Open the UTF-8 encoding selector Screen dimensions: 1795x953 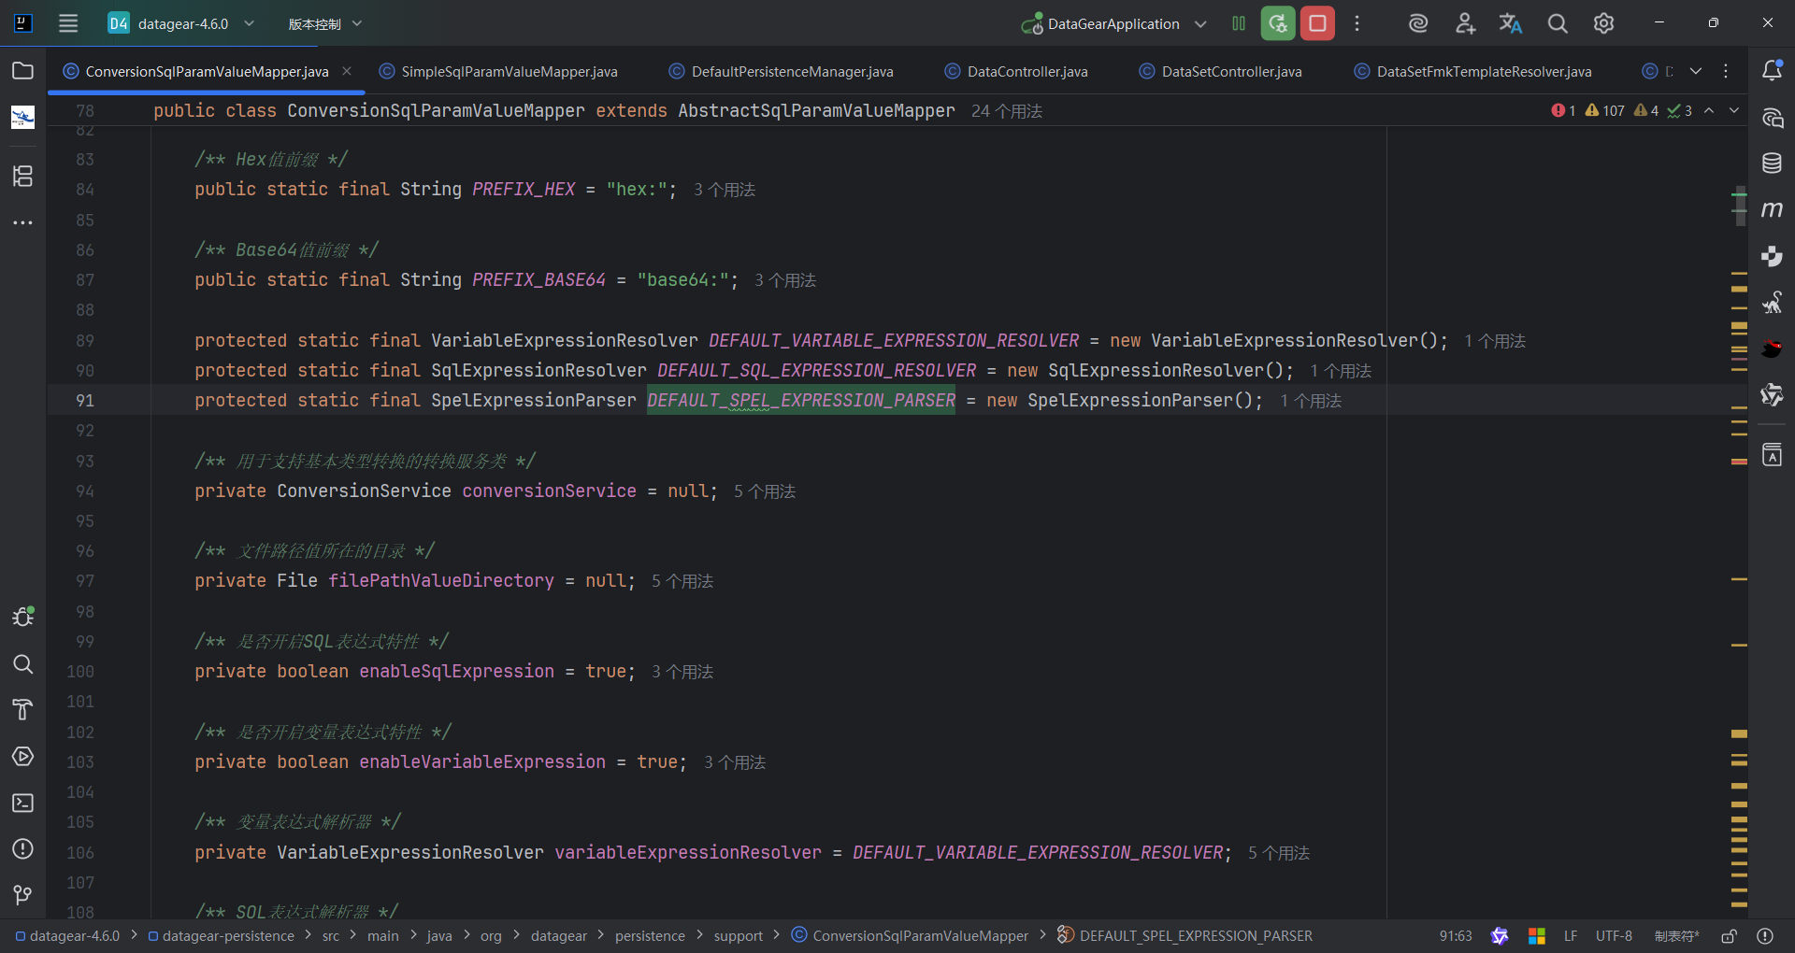[x=1614, y=935]
